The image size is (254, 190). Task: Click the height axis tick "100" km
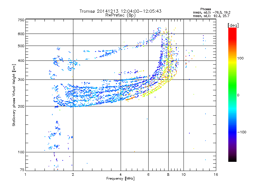coord(21,152)
